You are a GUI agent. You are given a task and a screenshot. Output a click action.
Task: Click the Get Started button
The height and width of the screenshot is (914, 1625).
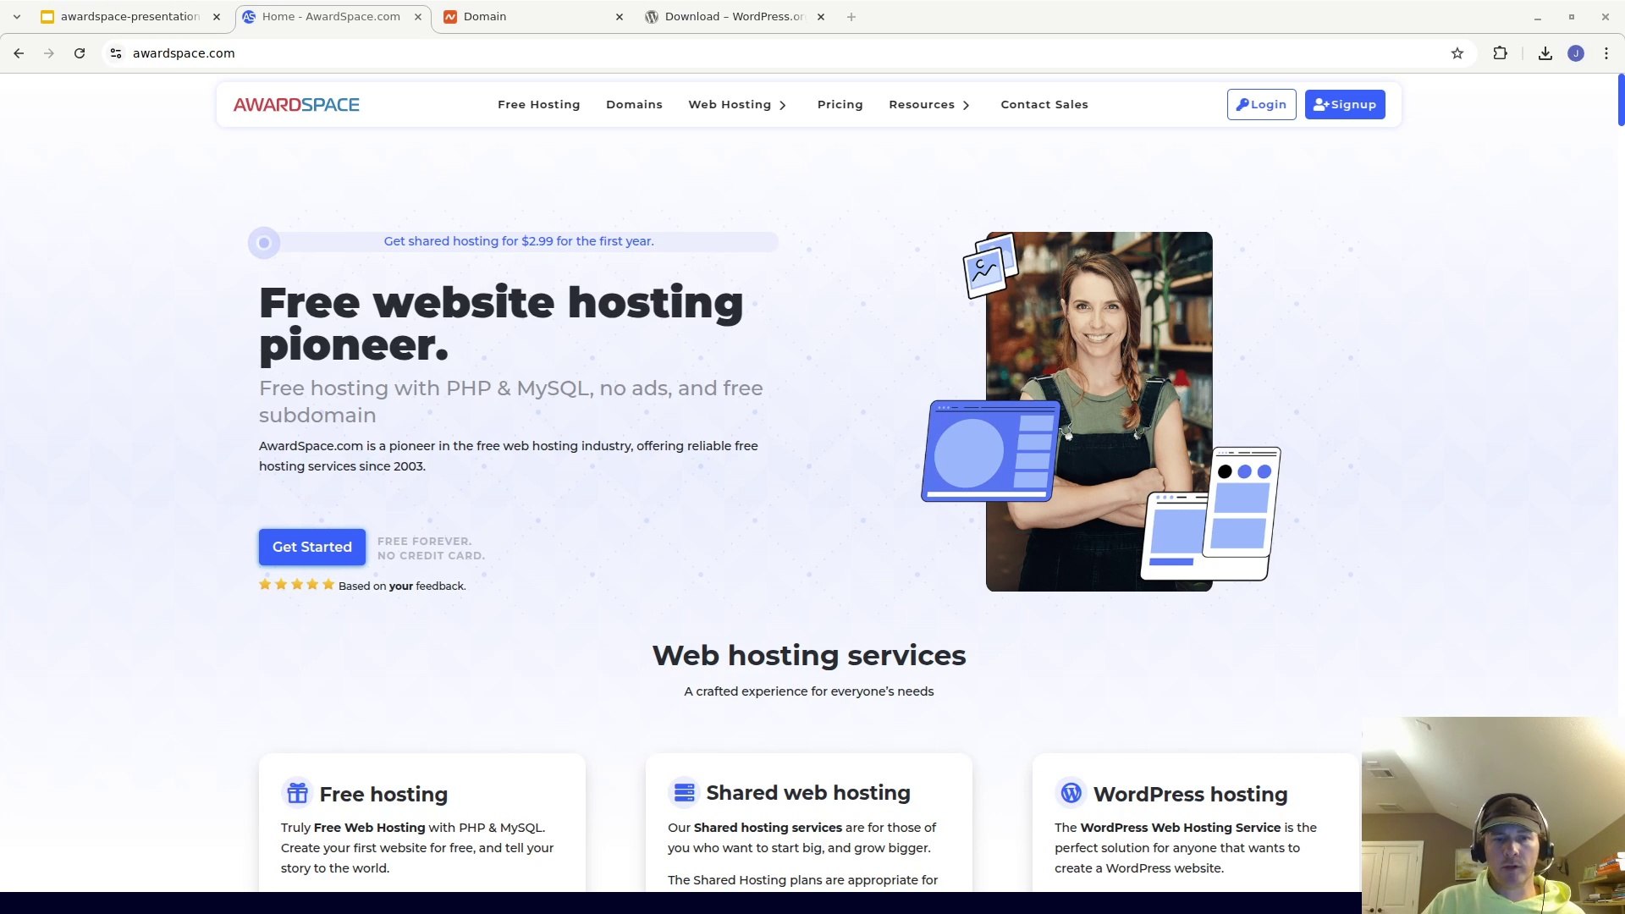coord(311,547)
